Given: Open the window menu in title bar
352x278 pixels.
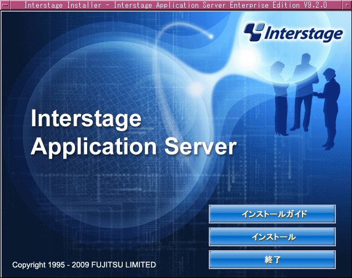Looking at the screenshot, I should 5,5.
